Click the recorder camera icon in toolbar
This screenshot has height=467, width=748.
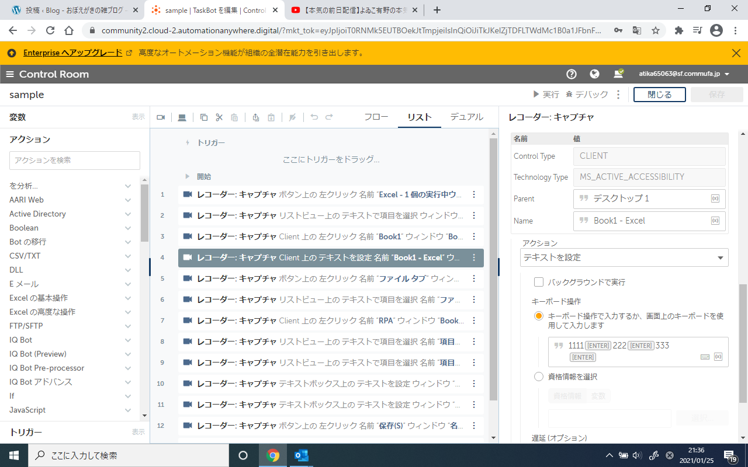161,117
